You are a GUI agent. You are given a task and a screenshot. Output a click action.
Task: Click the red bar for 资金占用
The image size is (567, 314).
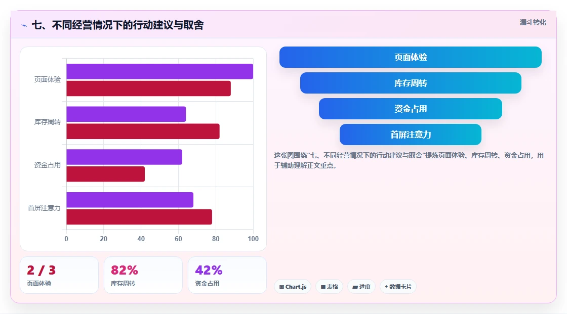(106, 174)
